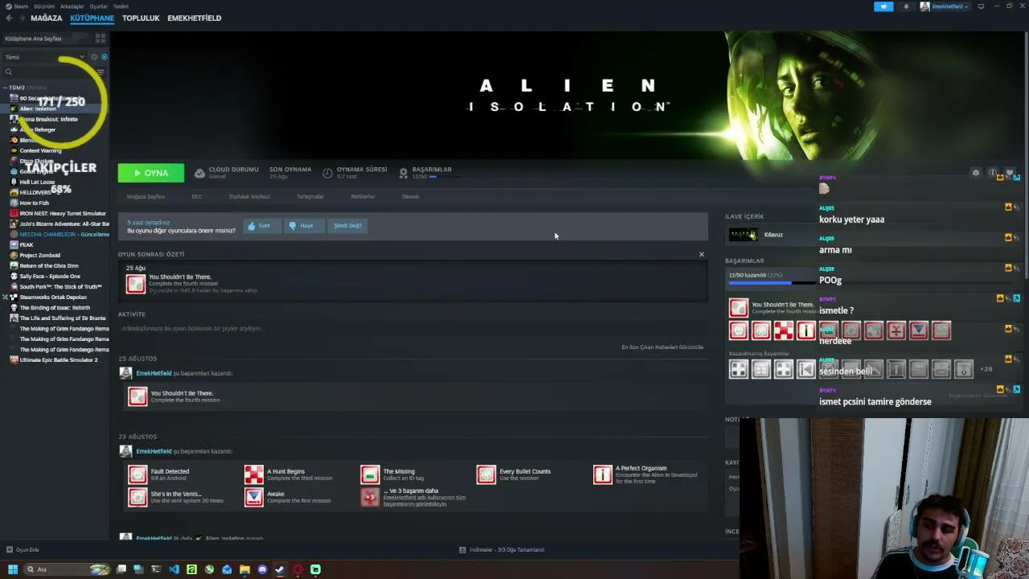Open the Mağaza Sayfası link

pos(146,196)
